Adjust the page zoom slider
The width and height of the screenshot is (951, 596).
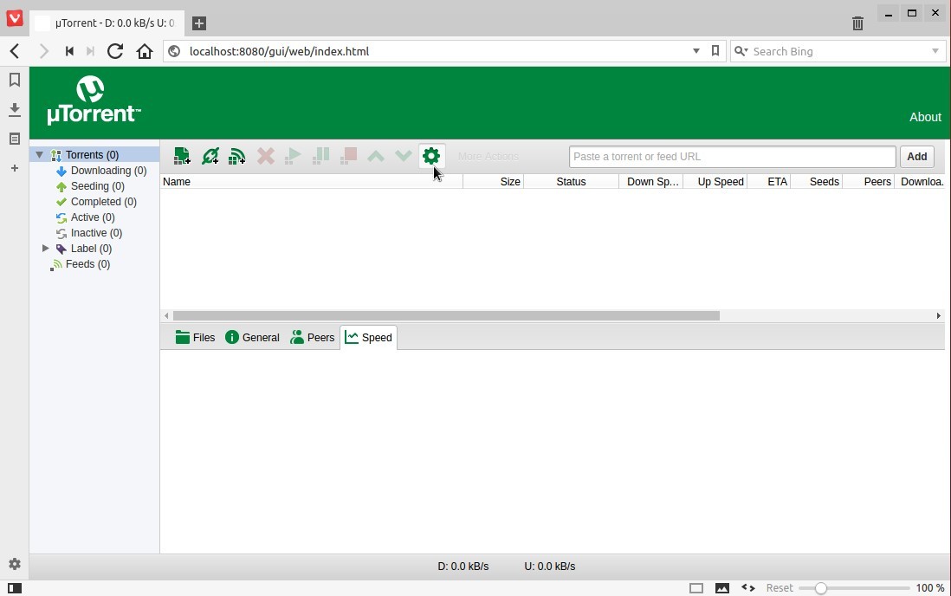point(822,587)
